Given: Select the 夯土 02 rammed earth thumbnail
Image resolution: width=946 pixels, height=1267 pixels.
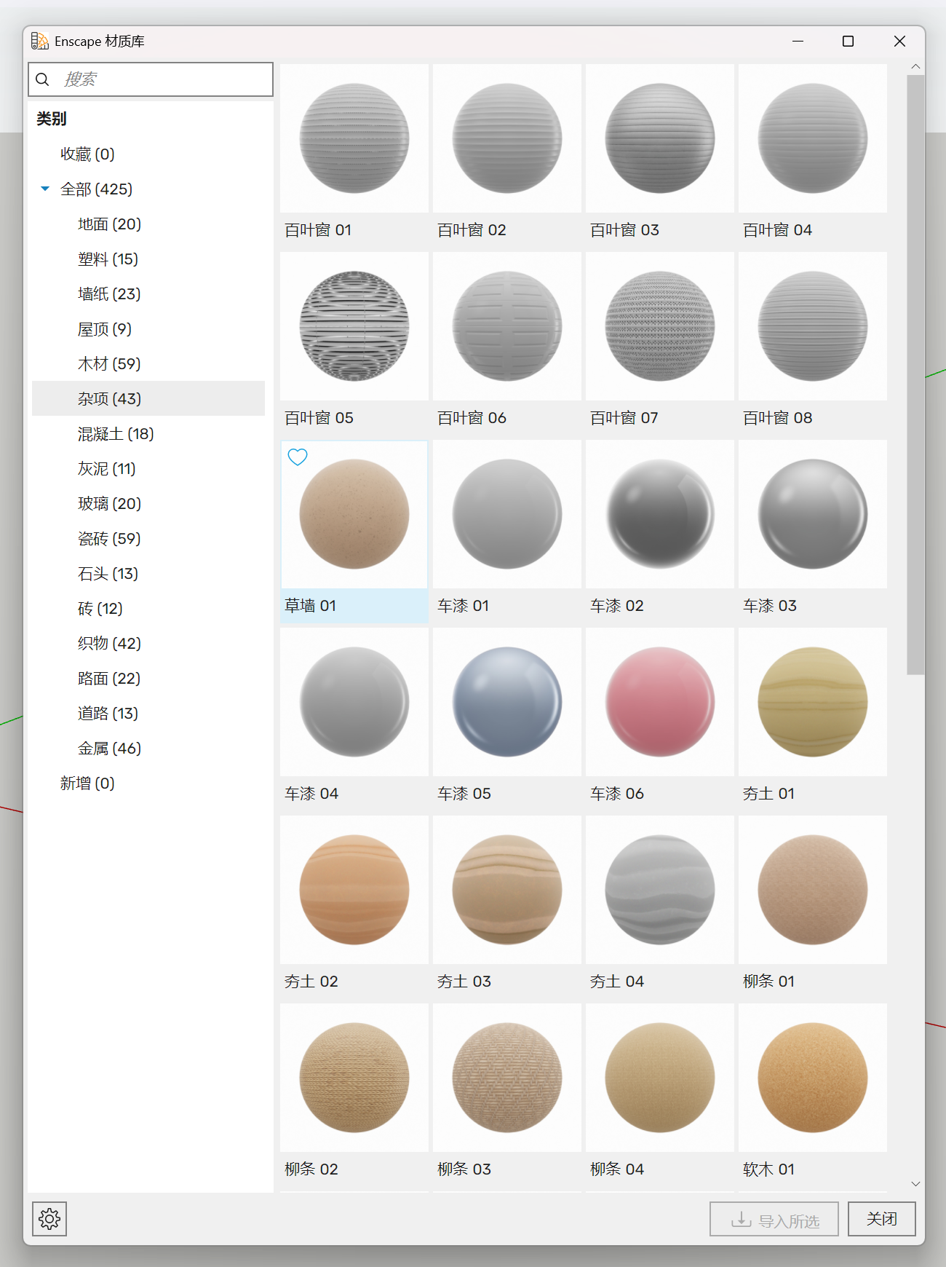Looking at the screenshot, I should [354, 890].
